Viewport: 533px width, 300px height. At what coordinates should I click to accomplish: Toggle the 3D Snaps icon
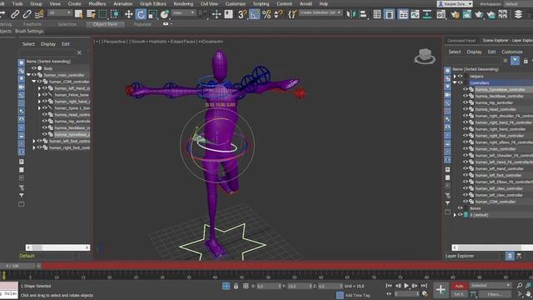coord(242,14)
